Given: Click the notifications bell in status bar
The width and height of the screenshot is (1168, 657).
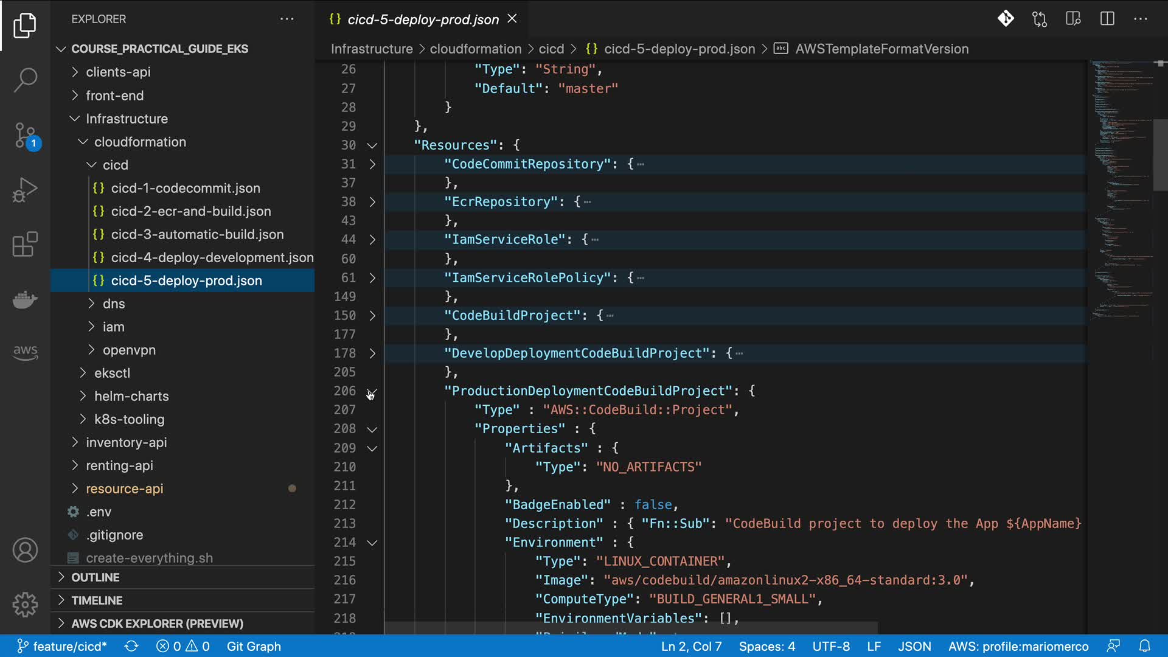Looking at the screenshot, I should 1145,646.
